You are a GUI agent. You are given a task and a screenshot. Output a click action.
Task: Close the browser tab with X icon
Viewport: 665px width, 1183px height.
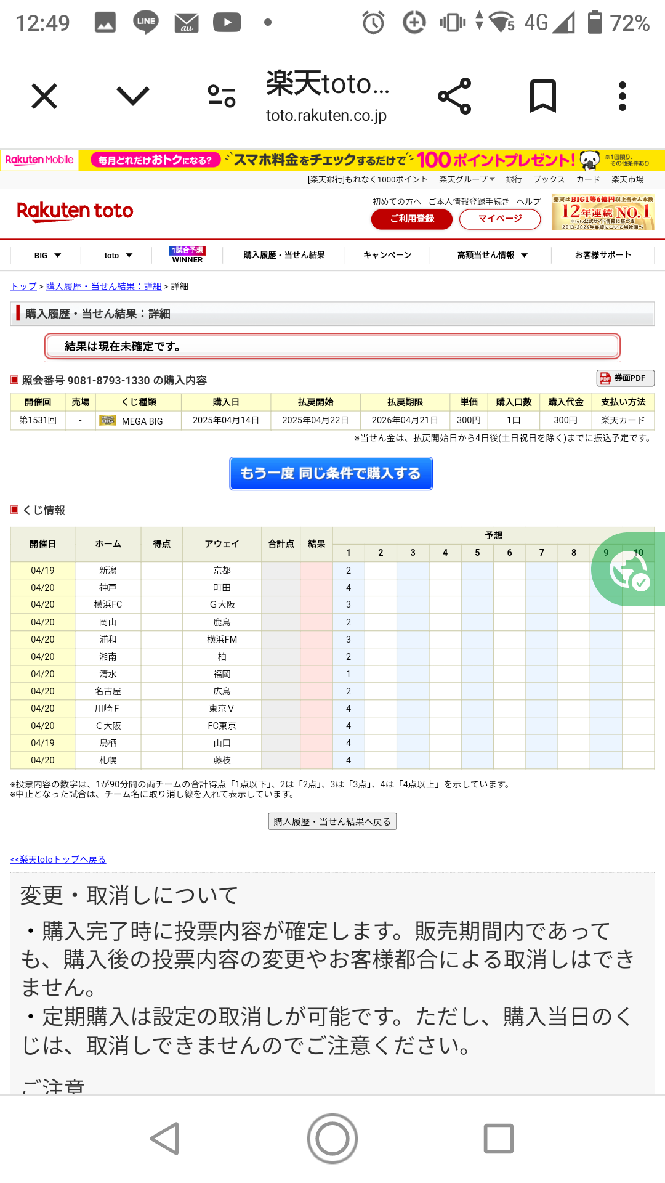tap(44, 96)
